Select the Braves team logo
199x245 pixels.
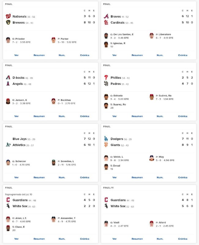(106, 16)
